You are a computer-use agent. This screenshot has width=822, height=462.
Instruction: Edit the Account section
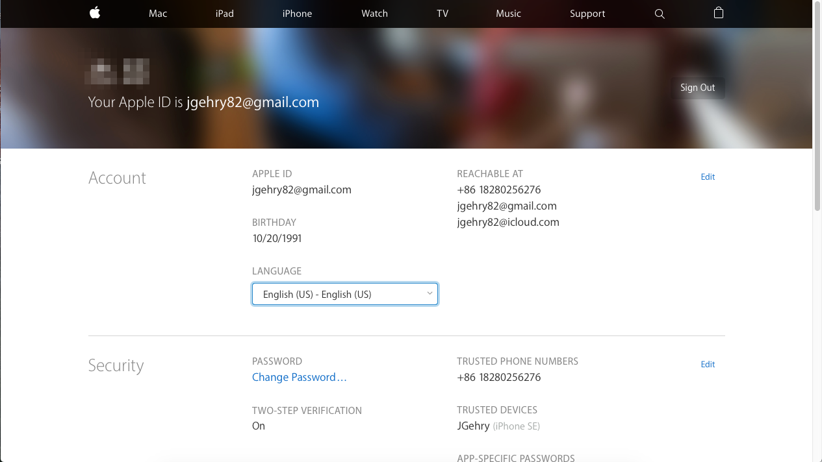708,176
